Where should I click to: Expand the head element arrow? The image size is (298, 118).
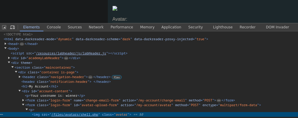point(6,44)
